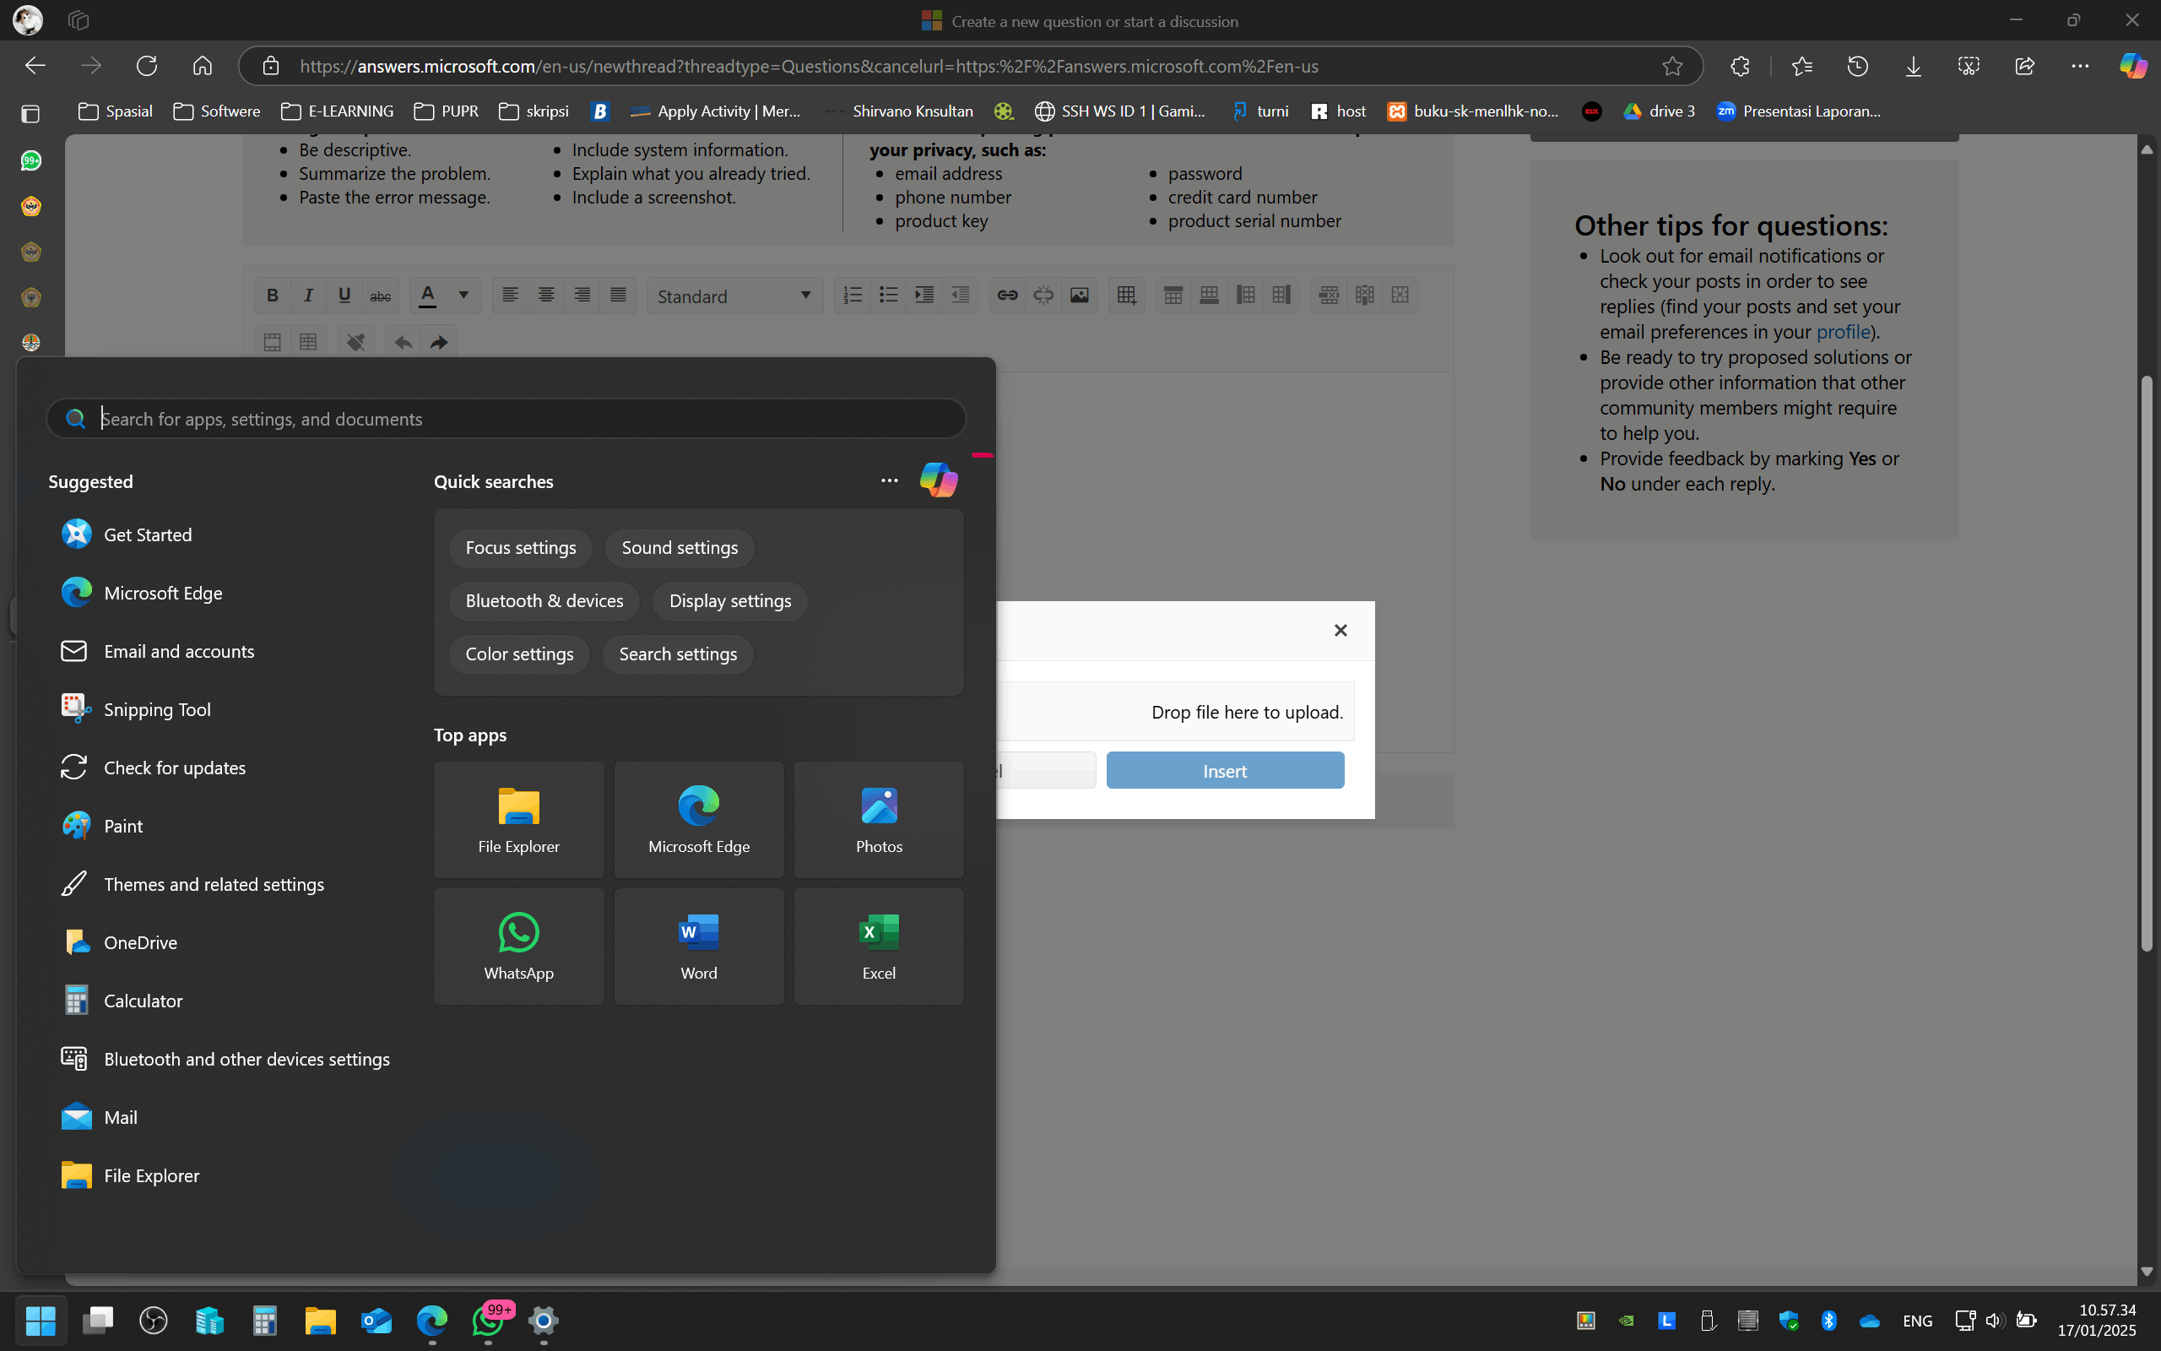The image size is (2161, 1351).
Task: Click the insert image icon
Action: coord(1079,296)
